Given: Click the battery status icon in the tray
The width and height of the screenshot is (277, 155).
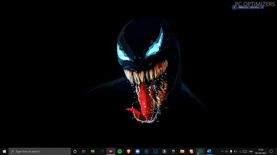Looking at the screenshot, I should [235, 151].
